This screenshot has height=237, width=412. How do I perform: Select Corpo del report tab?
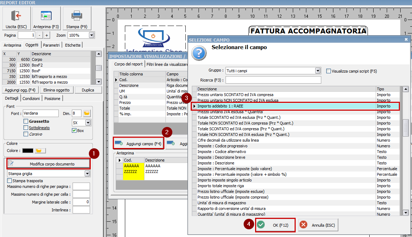128,64
